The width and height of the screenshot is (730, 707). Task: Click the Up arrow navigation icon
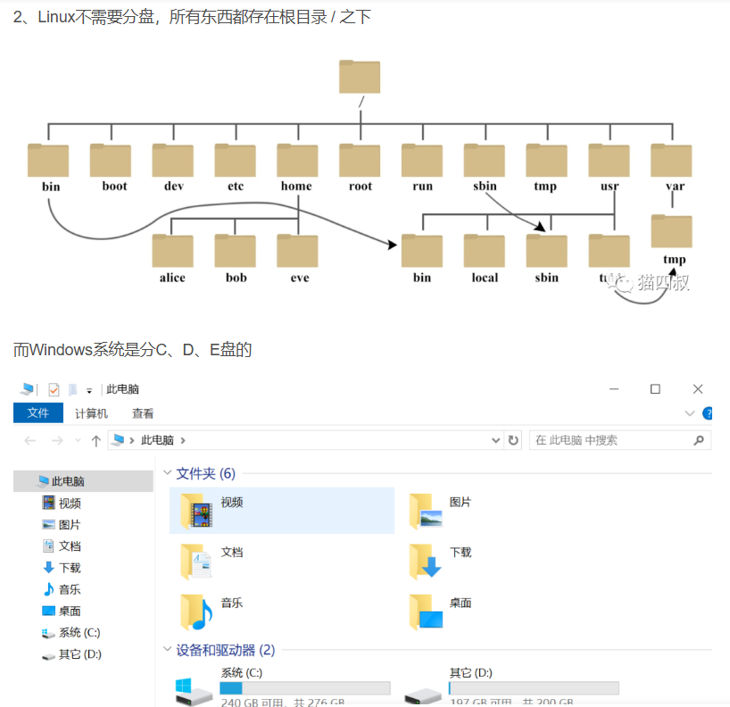coord(95,441)
